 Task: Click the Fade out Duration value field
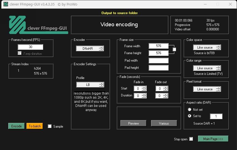click(x=160, y=96)
